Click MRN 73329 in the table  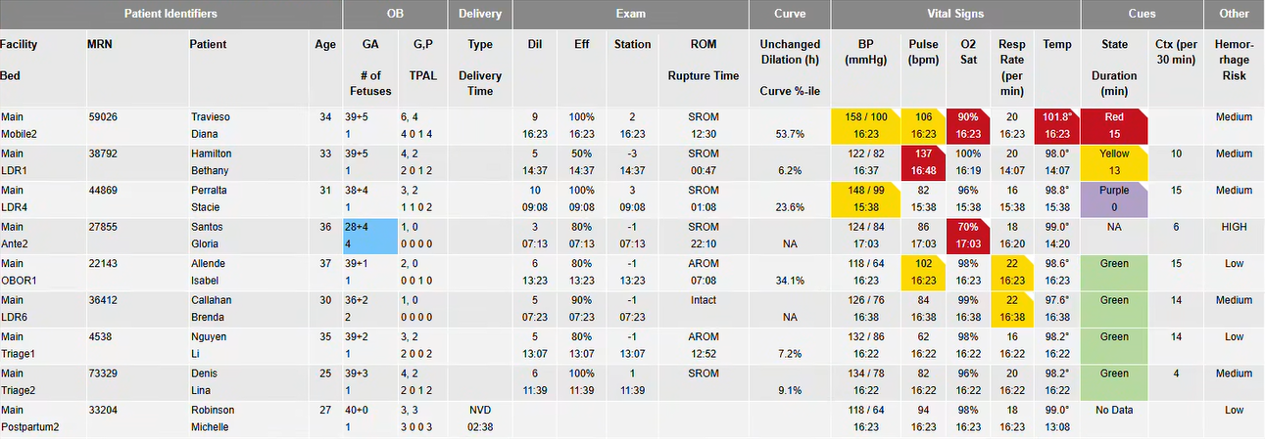point(102,373)
